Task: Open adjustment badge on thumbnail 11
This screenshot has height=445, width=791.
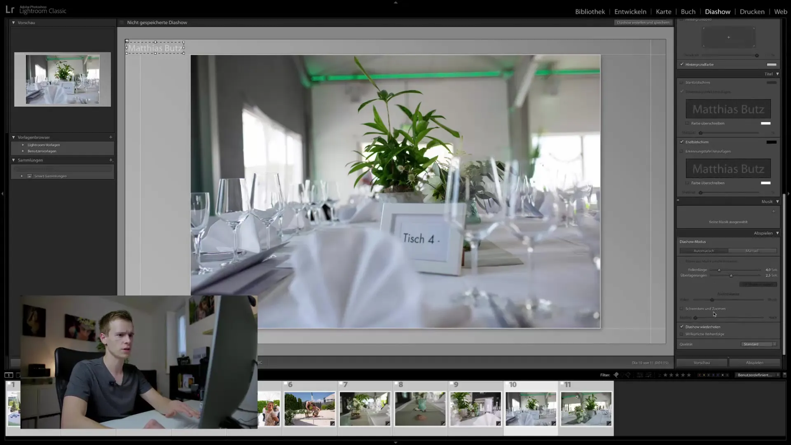Action: click(x=608, y=423)
